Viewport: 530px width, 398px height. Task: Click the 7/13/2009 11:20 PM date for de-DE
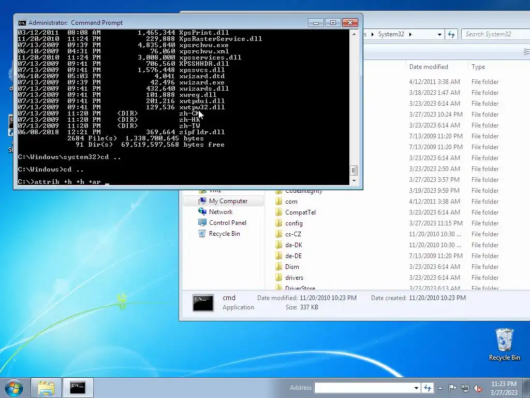(436, 256)
